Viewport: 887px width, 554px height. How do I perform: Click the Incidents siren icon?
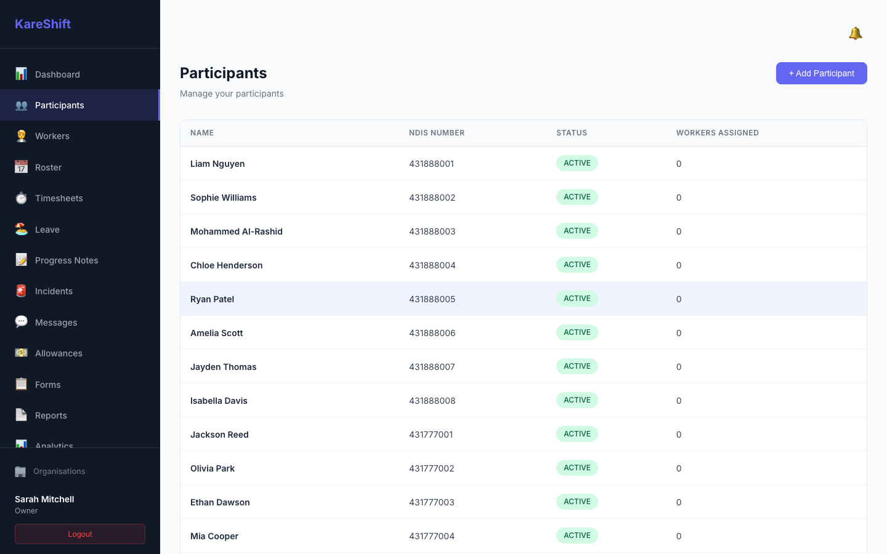coord(21,291)
